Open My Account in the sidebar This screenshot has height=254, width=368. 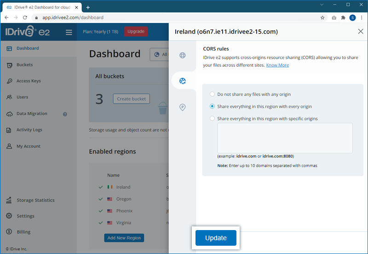click(28, 146)
